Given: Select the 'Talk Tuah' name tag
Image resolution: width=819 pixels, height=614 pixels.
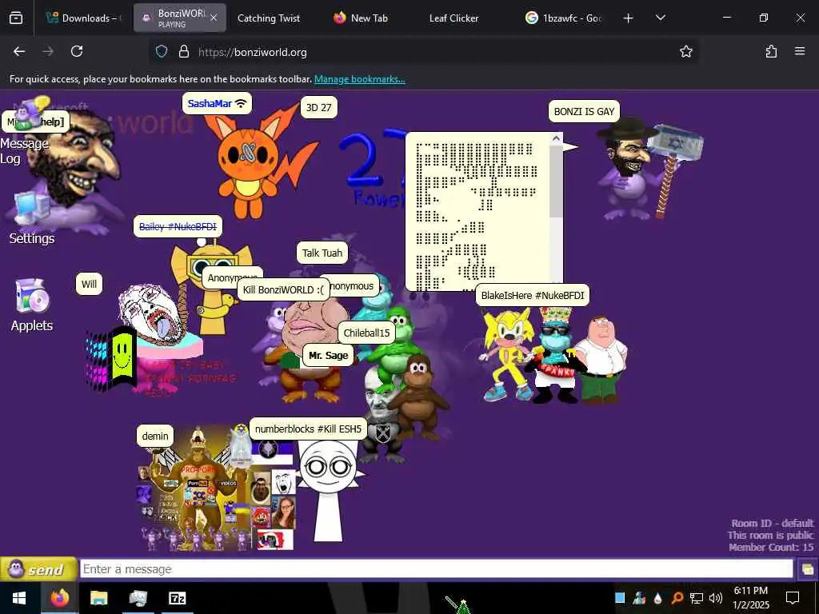Looking at the screenshot, I should pos(322,253).
